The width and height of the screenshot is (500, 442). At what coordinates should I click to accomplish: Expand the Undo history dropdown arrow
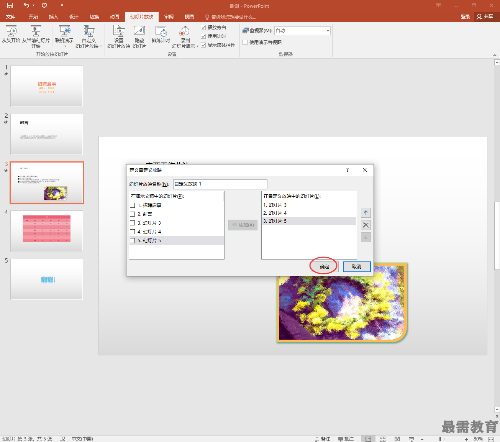click(x=34, y=5)
